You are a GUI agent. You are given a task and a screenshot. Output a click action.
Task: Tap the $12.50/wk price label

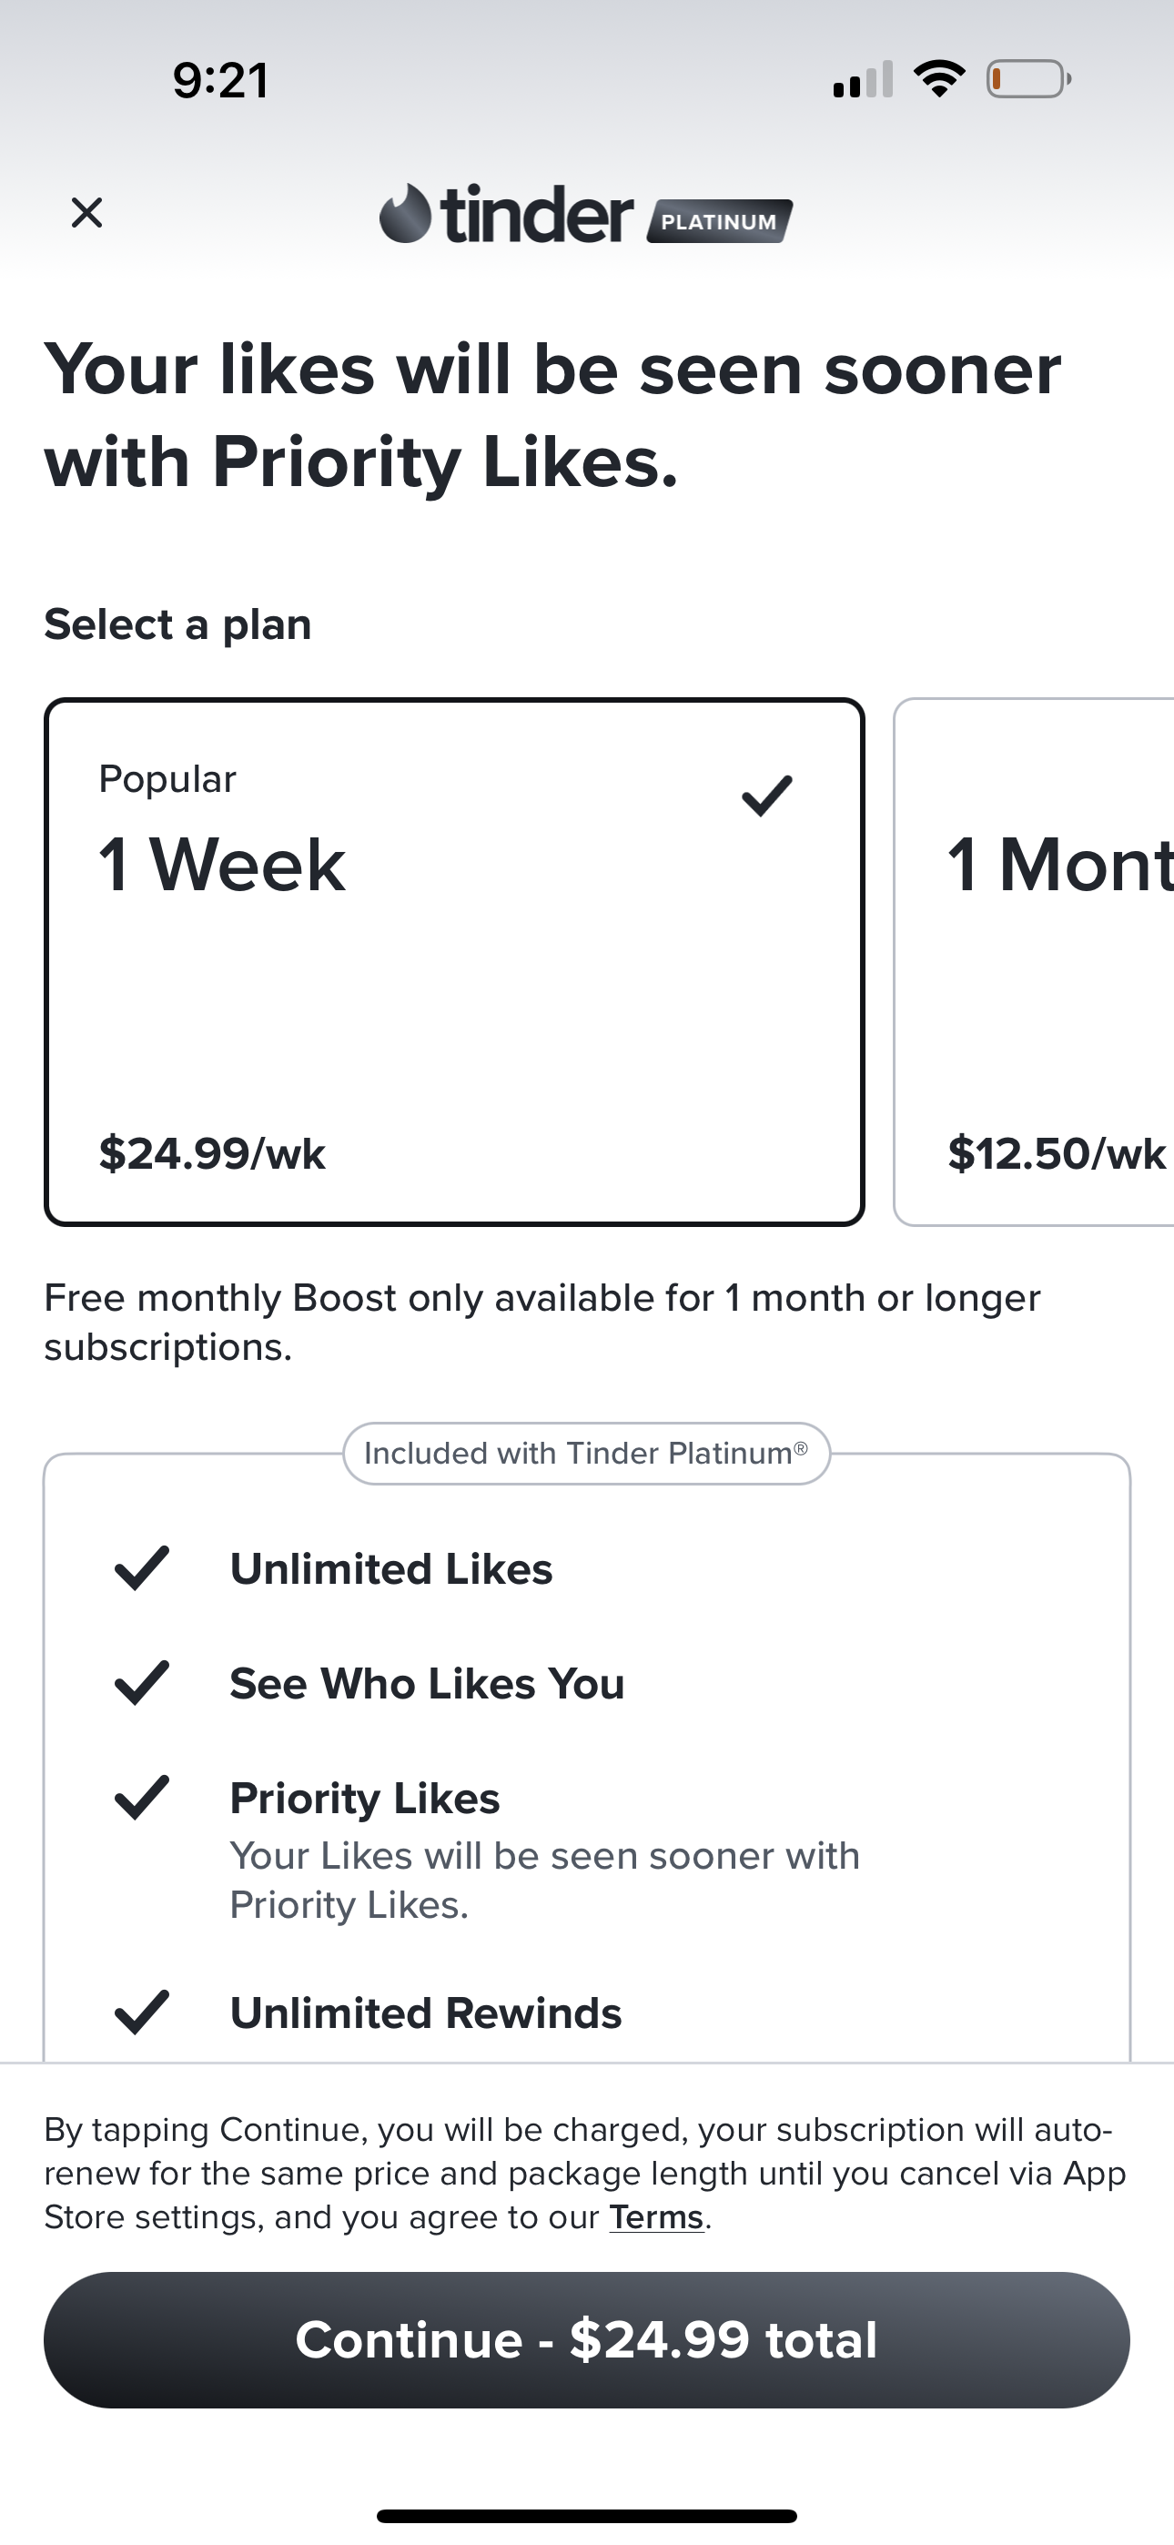tap(1056, 1153)
